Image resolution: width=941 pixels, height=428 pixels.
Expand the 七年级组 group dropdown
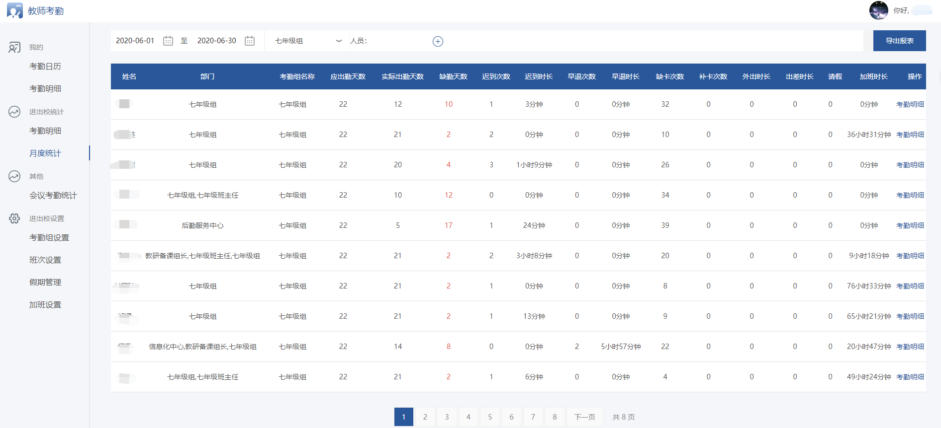pos(307,41)
